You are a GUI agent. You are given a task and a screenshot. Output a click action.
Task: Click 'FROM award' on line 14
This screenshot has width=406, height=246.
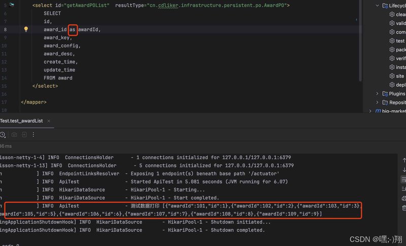58,78
